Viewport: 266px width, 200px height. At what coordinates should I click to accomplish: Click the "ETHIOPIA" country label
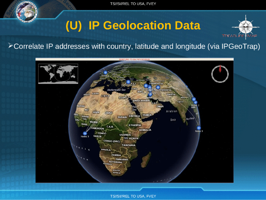pyautogui.click(x=135, y=125)
